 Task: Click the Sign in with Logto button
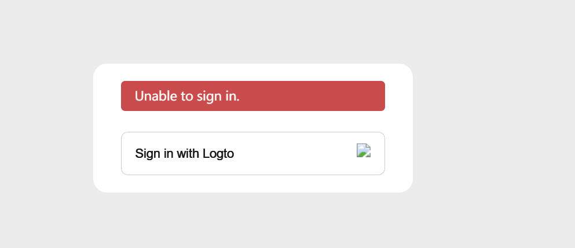252,153
